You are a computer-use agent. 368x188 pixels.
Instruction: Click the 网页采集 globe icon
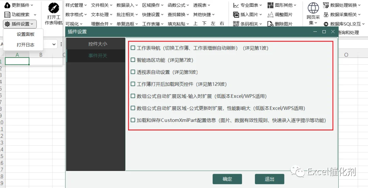pyautogui.click(x=313, y=8)
